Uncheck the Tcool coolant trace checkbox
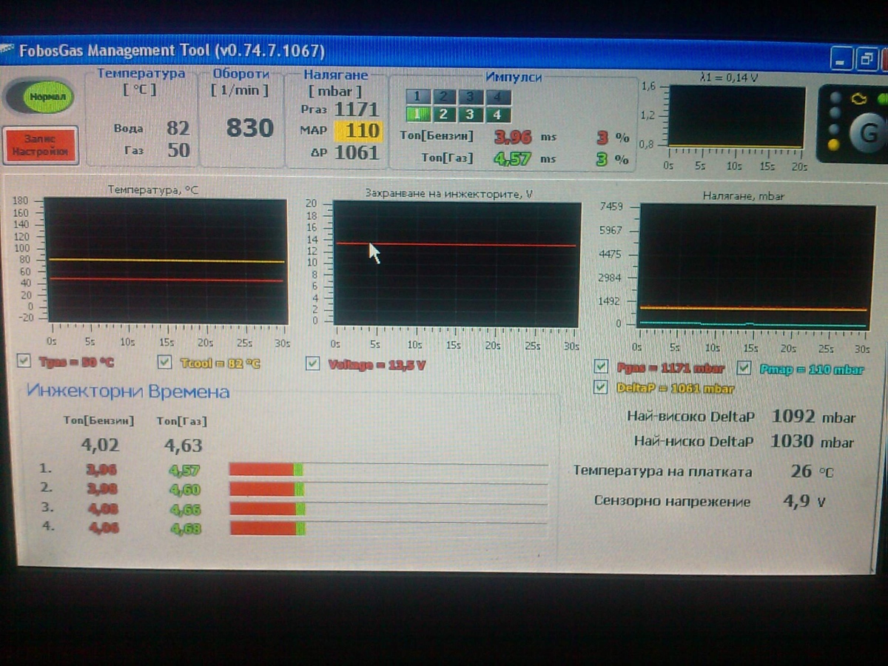 pos(165,362)
